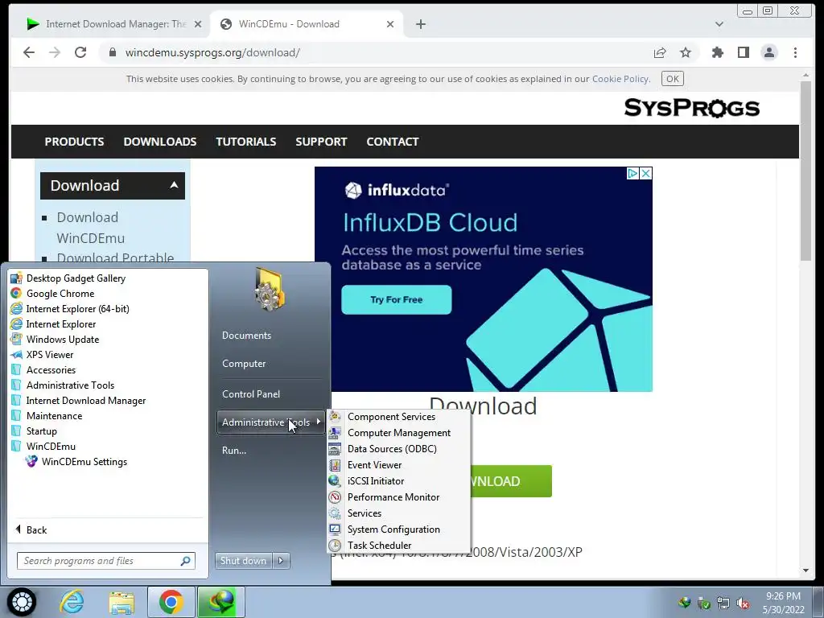Open Internet Explorer from the taskbar
The image size is (824, 618).
point(72,602)
